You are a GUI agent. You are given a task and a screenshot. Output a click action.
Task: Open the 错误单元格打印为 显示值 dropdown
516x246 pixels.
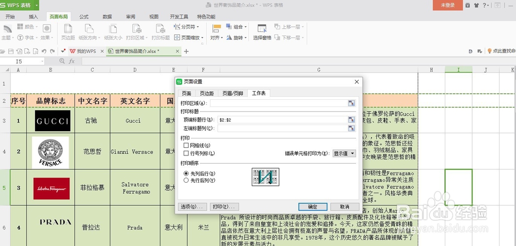(344, 153)
